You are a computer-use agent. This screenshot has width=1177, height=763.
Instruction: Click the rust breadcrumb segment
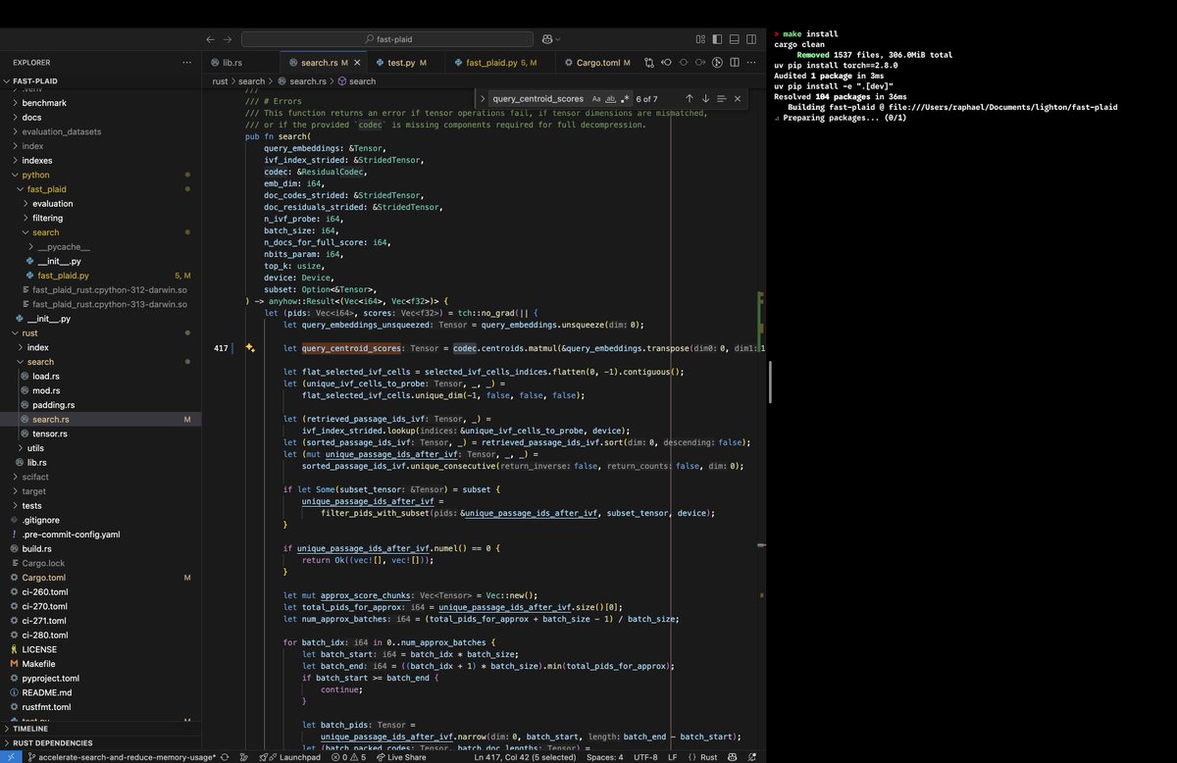tap(222, 81)
